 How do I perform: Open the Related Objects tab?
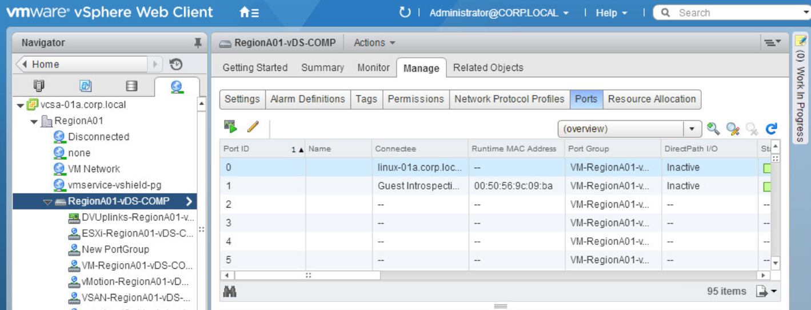488,67
